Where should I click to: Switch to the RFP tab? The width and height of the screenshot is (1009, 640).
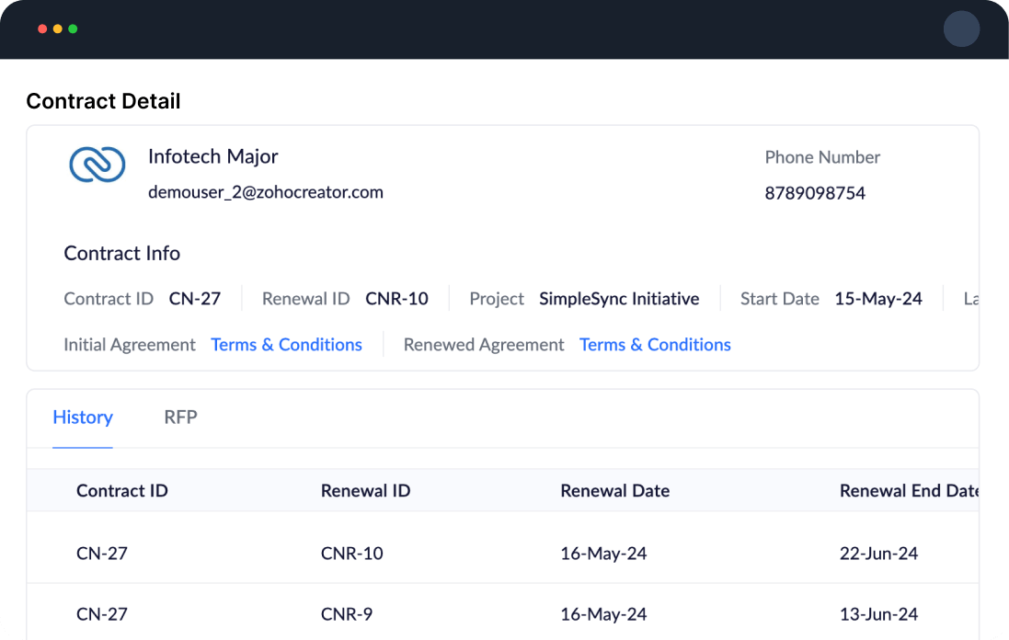pyautogui.click(x=180, y=417)
